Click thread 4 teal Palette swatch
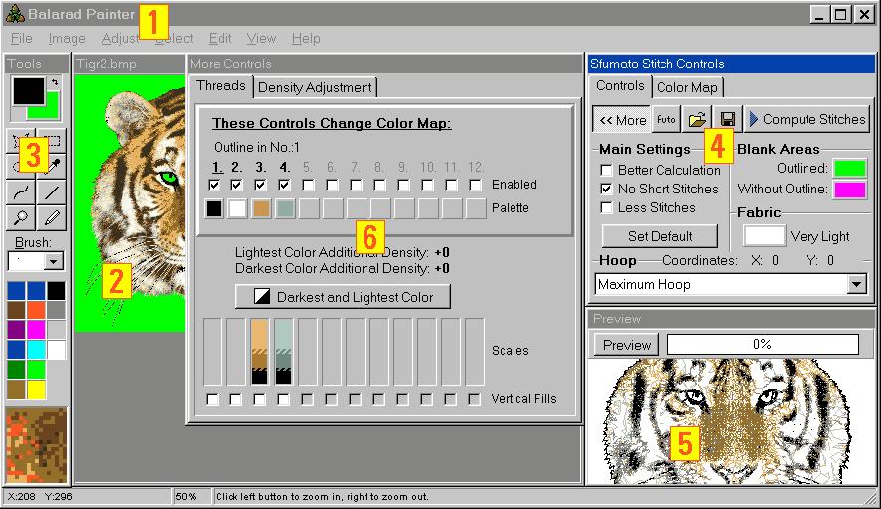Screen dimensions: 881x509 (285, 208)
